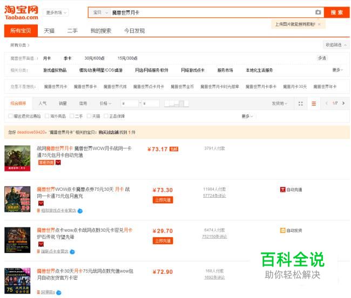Open 今日发现 tab
This screenshot has width=351, height=298.
point(134,31)
